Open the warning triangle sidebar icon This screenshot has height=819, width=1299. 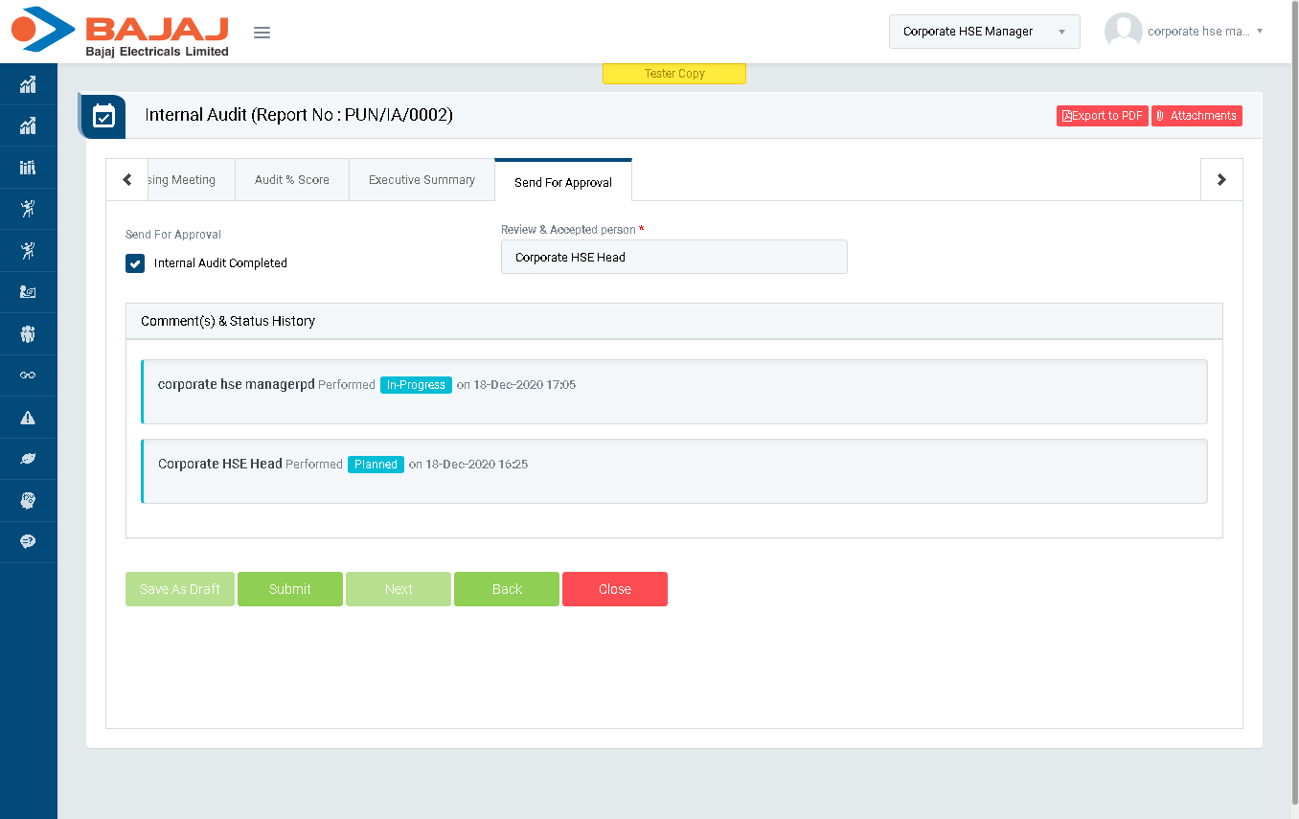(x=28, y=418)
